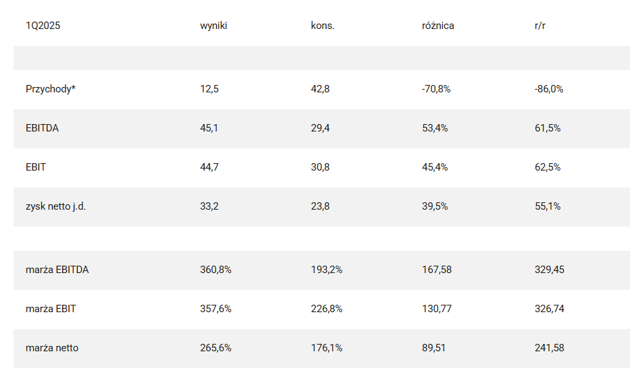The width and height of the screenshot is (636, 385).
Task: Click the Przychody result value 12,5
Action: [209, 89]
